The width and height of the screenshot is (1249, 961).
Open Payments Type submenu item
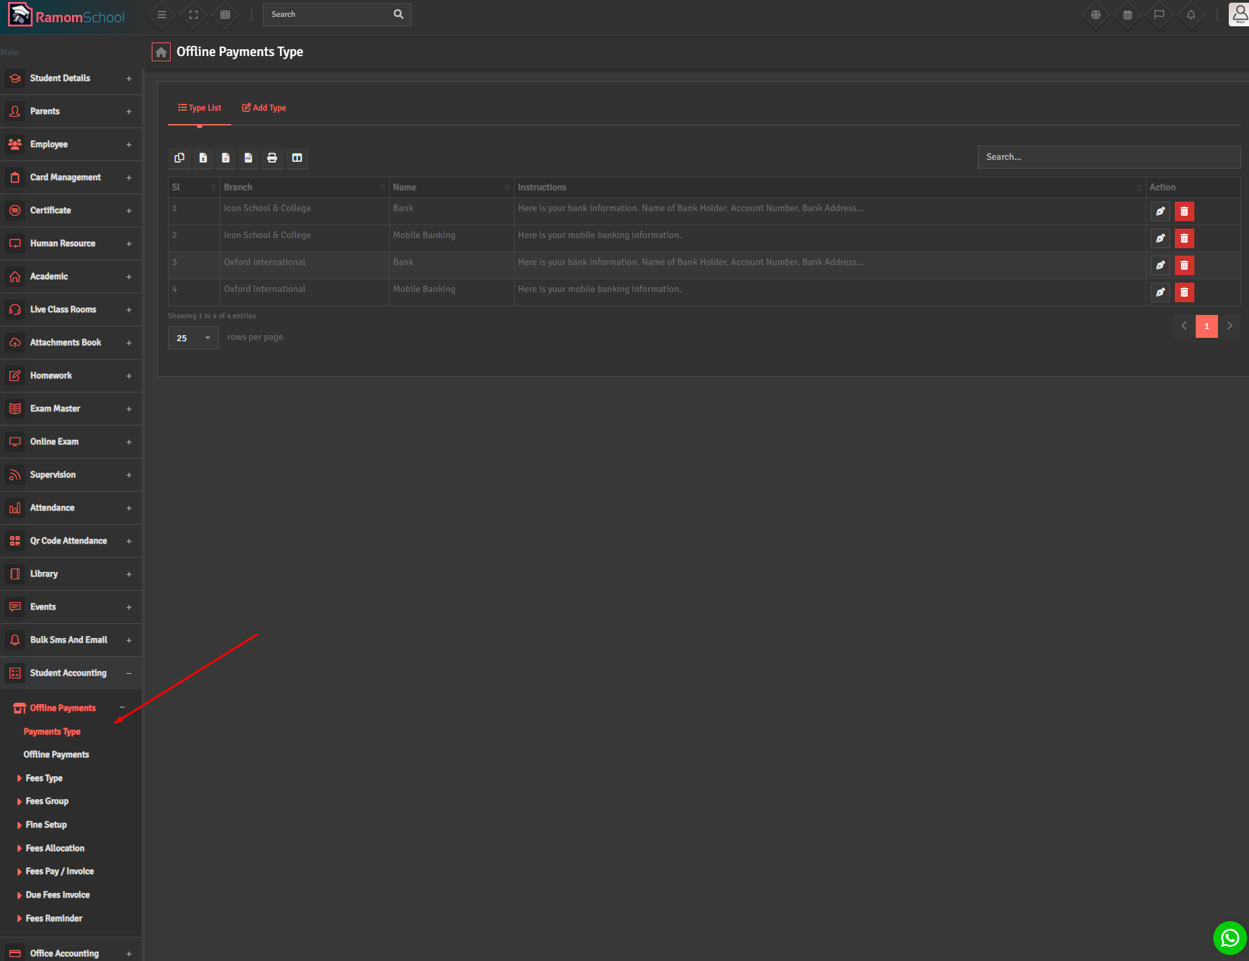[52, 732]
